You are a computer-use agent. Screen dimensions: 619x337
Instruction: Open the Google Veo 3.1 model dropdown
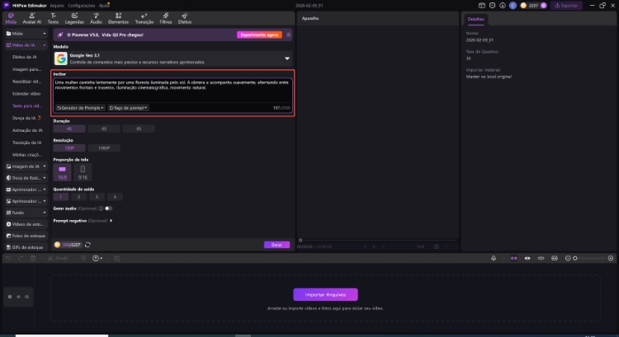click(173, 59)
